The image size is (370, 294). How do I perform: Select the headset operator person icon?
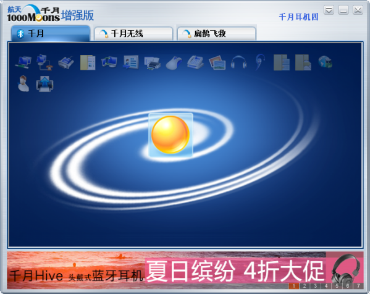click(23, 83)
